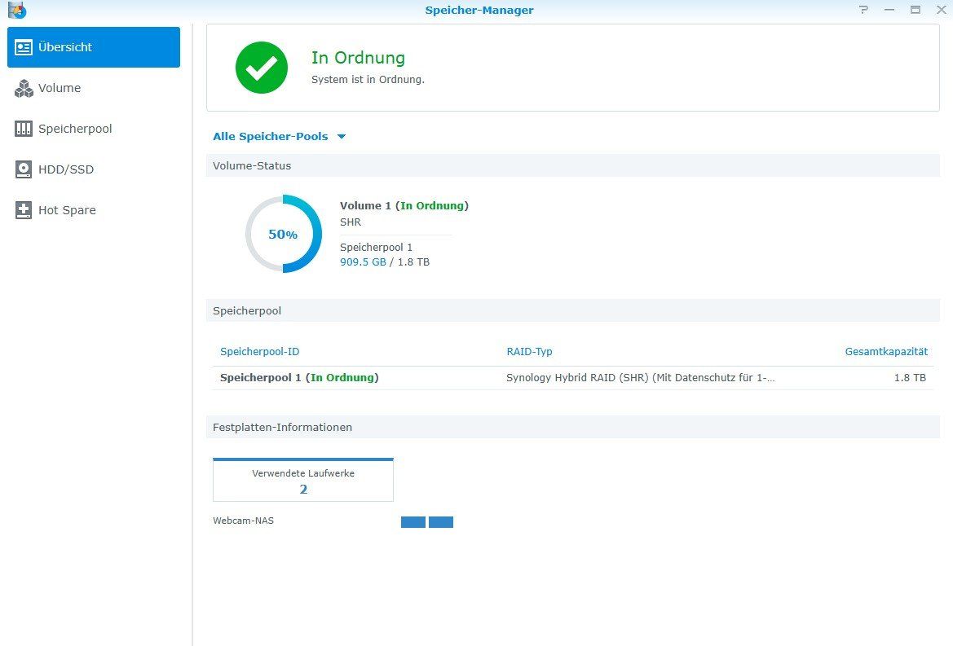Close the Speicher-Manager window
This screenshot has height=646, width=953.
pyautogui.click(x=942, y=10)
